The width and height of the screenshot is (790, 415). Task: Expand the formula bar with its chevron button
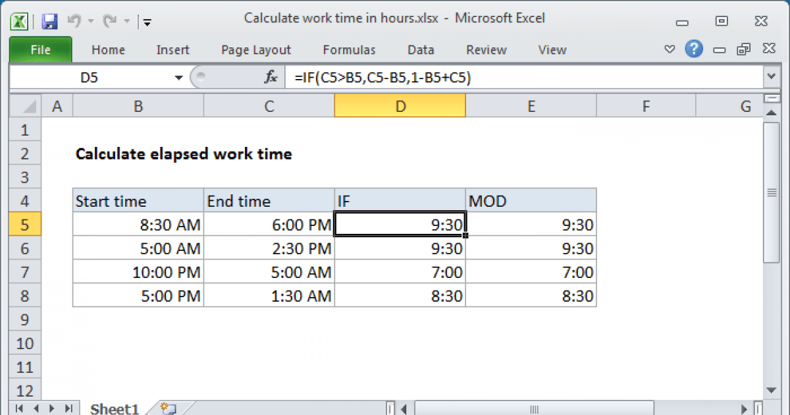point(771,77)
